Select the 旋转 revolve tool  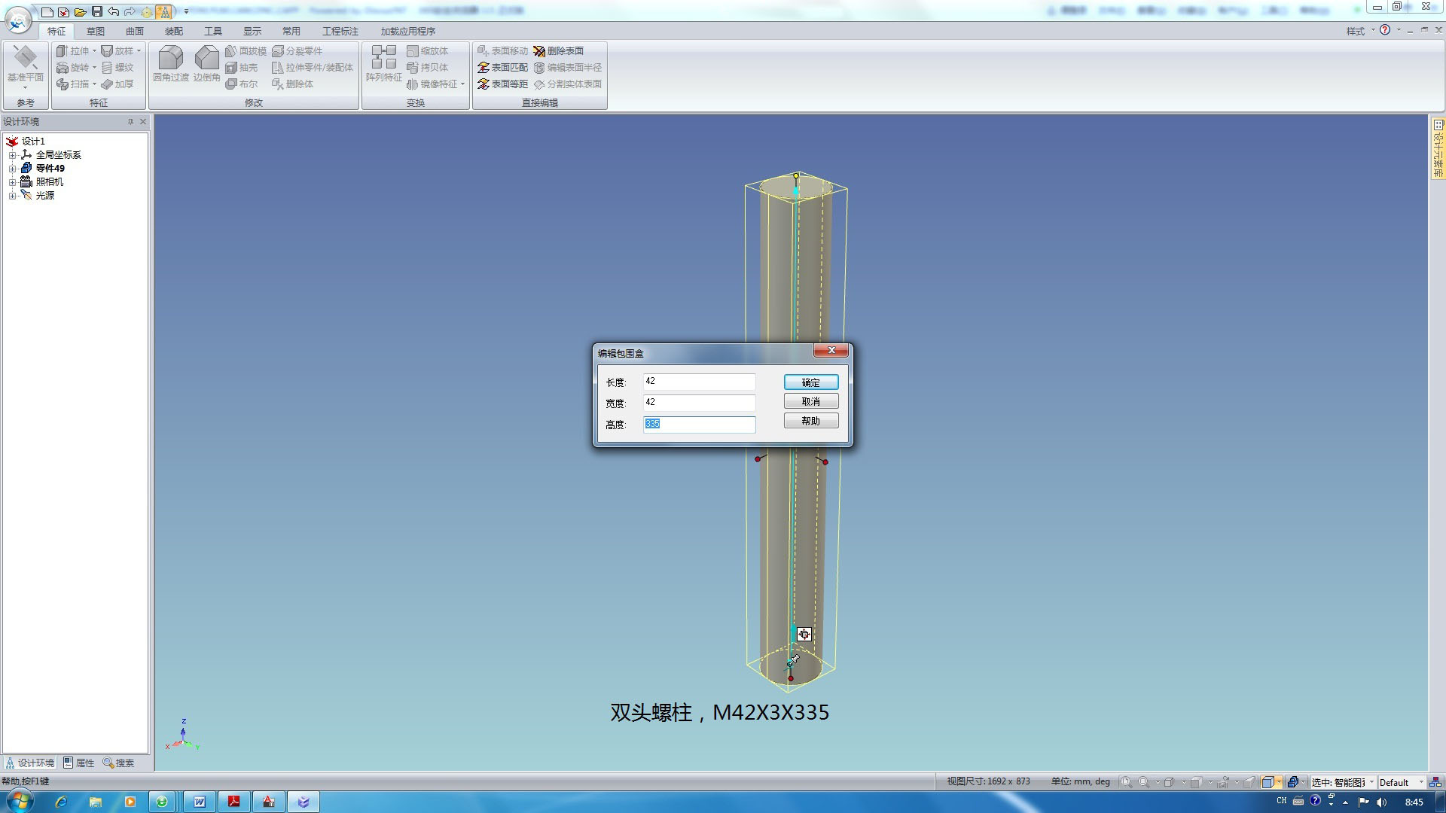point(72,67)
